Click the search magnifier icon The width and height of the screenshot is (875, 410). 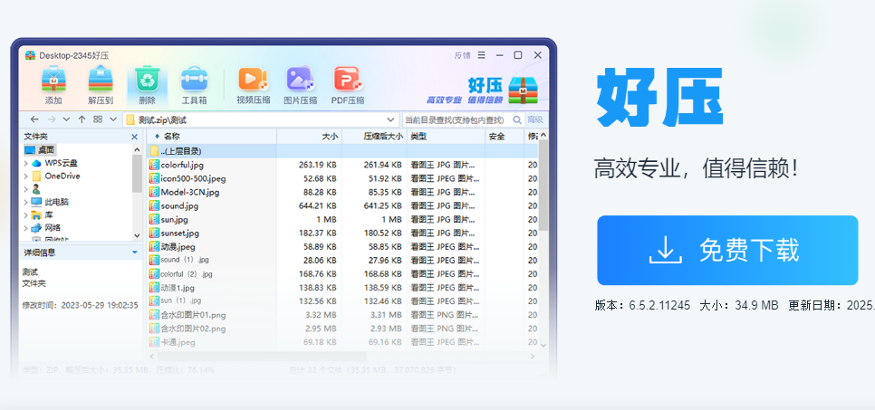tap(517, 119)
